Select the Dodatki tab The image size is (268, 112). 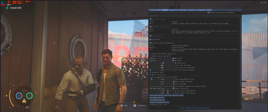(165, 10)
